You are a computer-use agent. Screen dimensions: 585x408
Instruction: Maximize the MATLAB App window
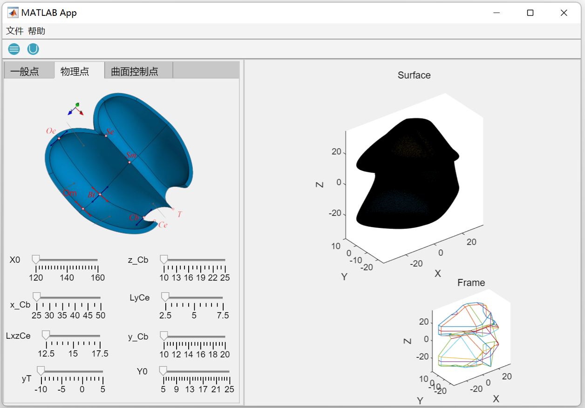pyautogui.click(x=530, y=13)
